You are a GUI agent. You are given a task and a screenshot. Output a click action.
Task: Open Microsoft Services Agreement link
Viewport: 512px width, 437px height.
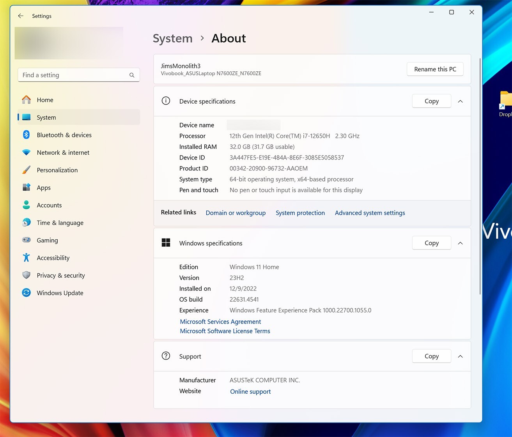tap(220, 322)
